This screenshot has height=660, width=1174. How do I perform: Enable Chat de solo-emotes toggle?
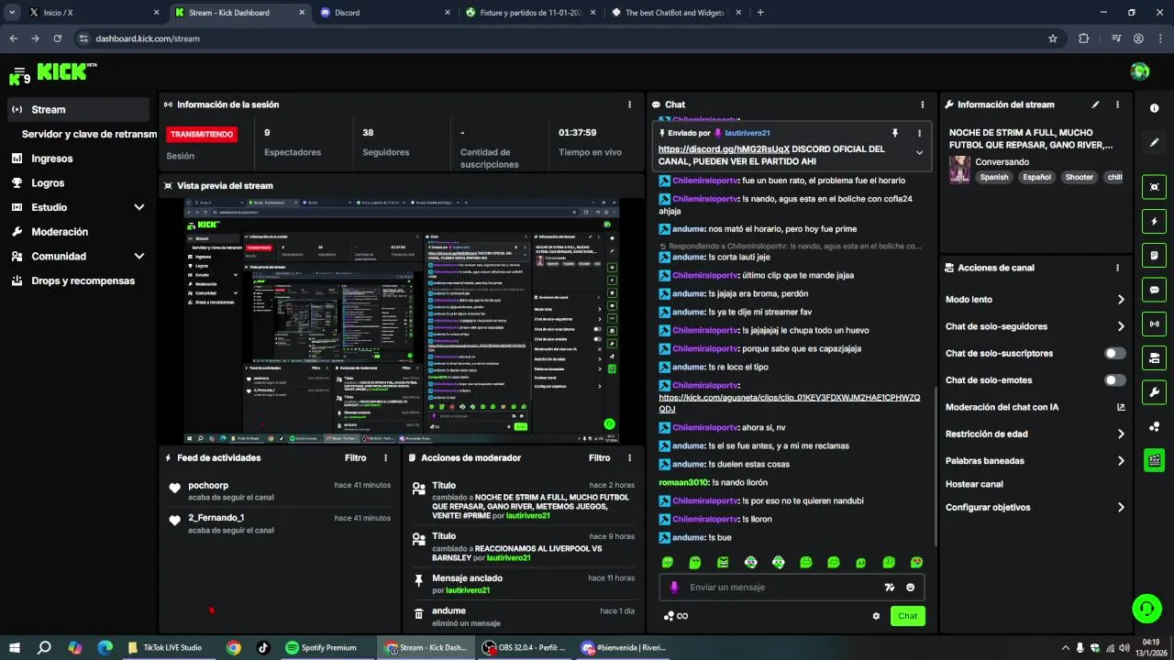pos(1115,379)
